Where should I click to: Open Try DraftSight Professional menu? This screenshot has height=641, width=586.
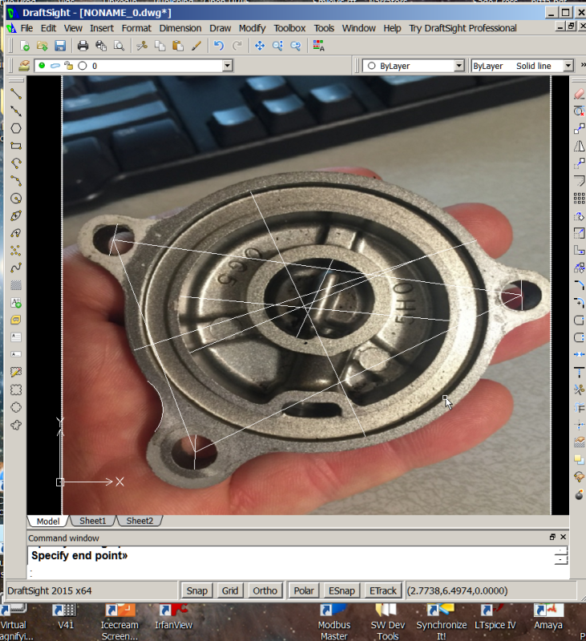(463, 28)
